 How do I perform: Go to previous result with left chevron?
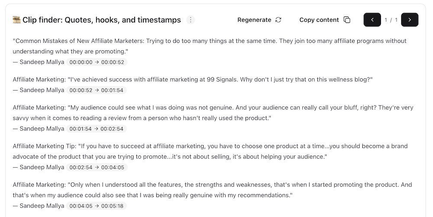(372, 20)
